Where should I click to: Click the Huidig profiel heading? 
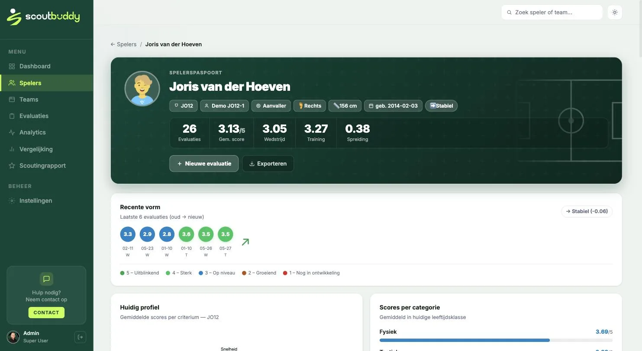pos(140,307)
